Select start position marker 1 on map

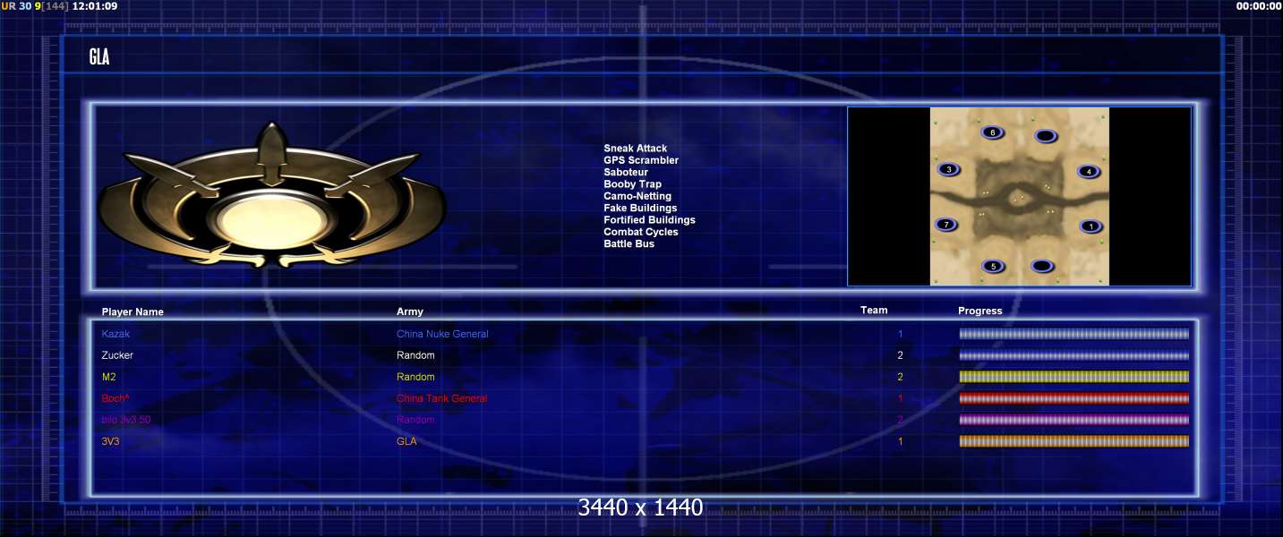click(x=1091, y=226)
